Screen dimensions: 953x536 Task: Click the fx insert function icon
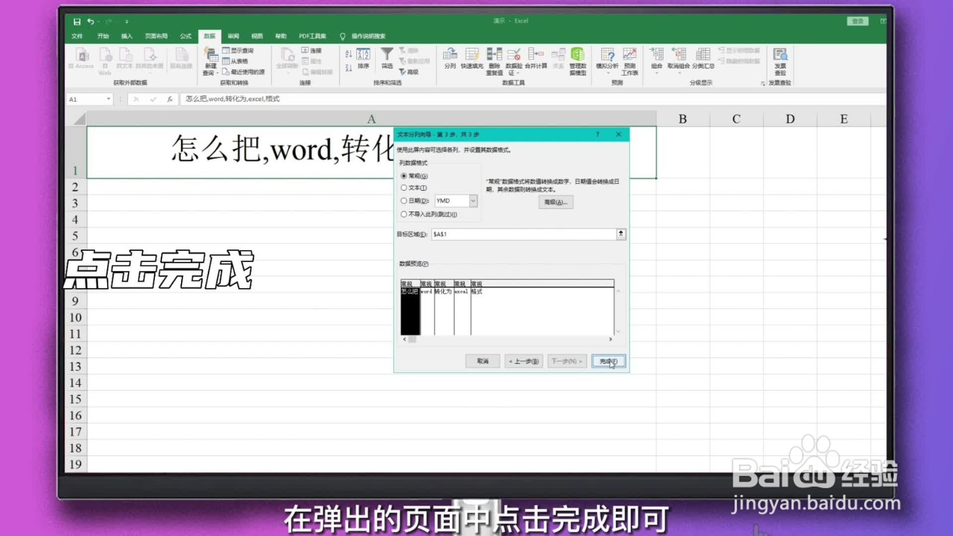(x=170, y=99)
